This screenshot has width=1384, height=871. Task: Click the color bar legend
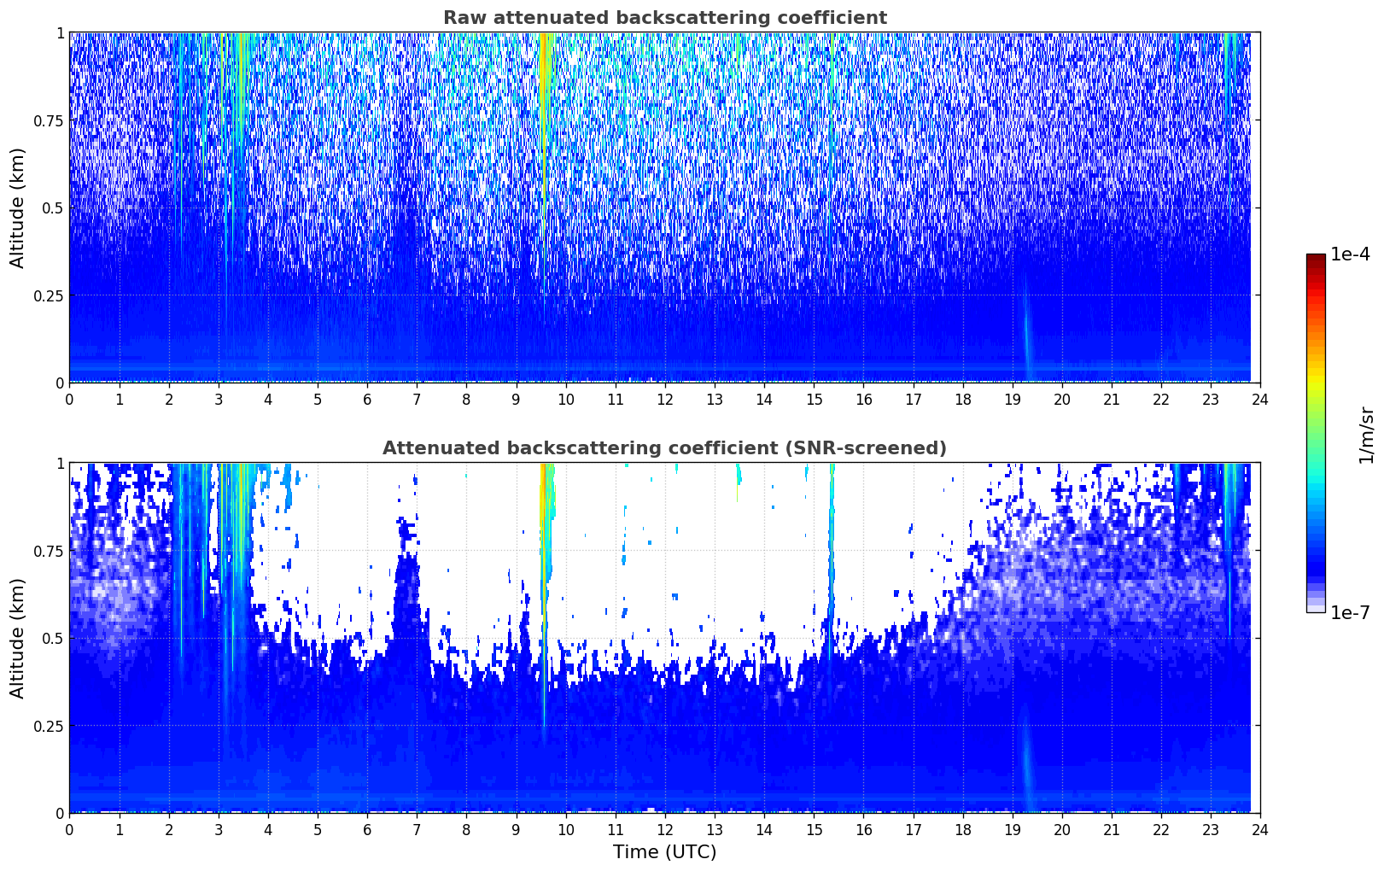[x=1316, y=433]
